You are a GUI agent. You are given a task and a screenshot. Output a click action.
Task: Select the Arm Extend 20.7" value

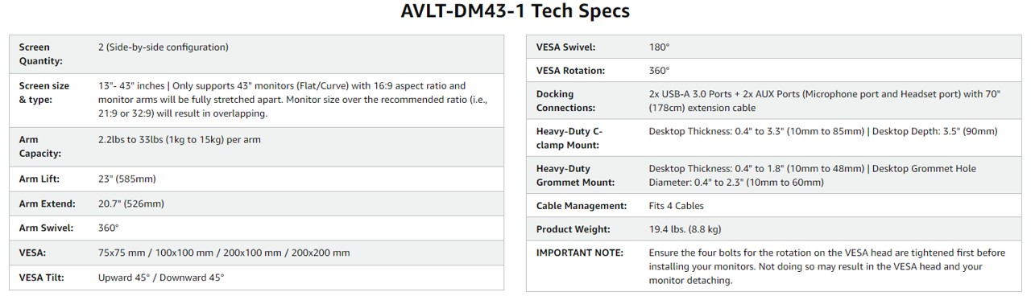(131, 203)
